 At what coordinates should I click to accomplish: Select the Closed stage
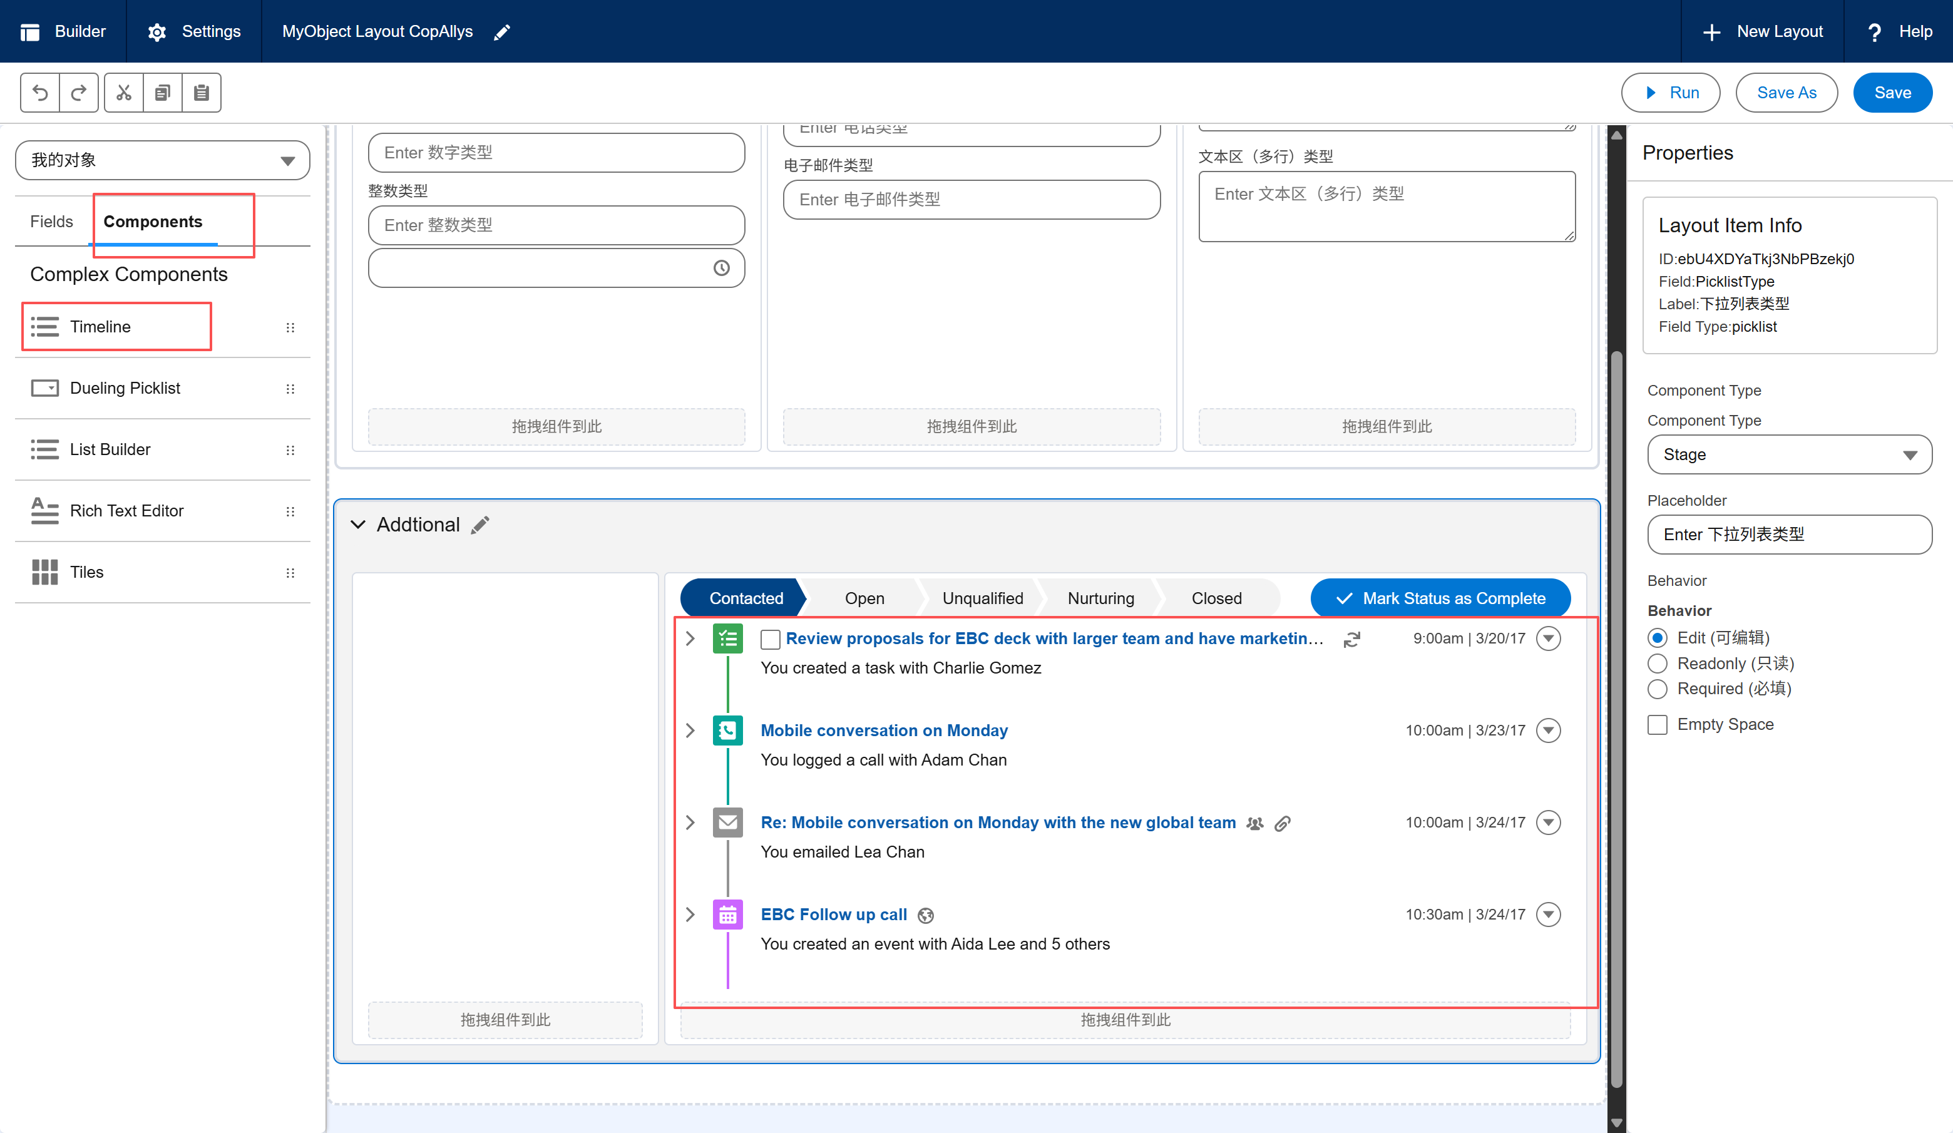point(1217,598)
